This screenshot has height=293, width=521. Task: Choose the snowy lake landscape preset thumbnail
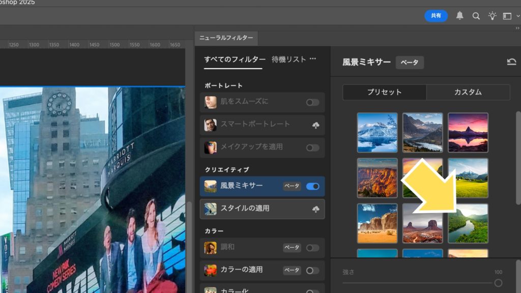(x=377, y=132)
